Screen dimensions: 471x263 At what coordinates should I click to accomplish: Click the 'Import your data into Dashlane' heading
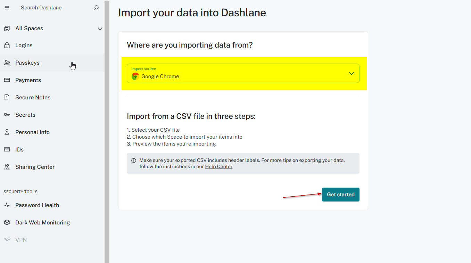point(192,13)
